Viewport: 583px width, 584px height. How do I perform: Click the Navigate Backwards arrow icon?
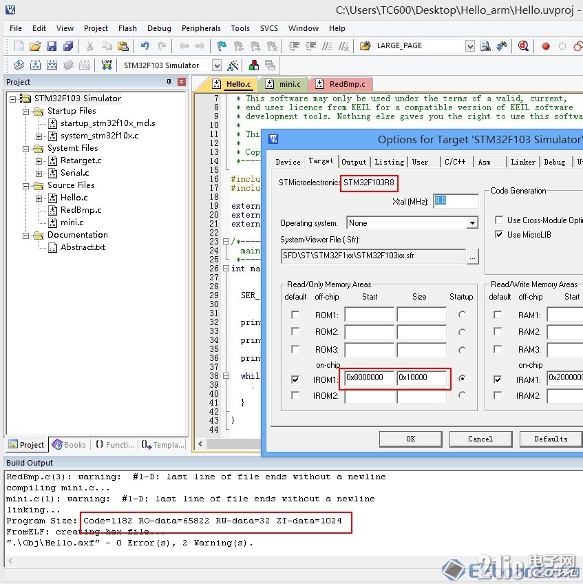coord(184,46)
